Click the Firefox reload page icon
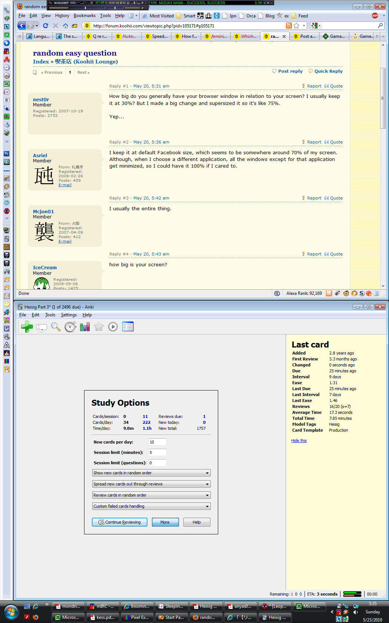 point(46,26)
